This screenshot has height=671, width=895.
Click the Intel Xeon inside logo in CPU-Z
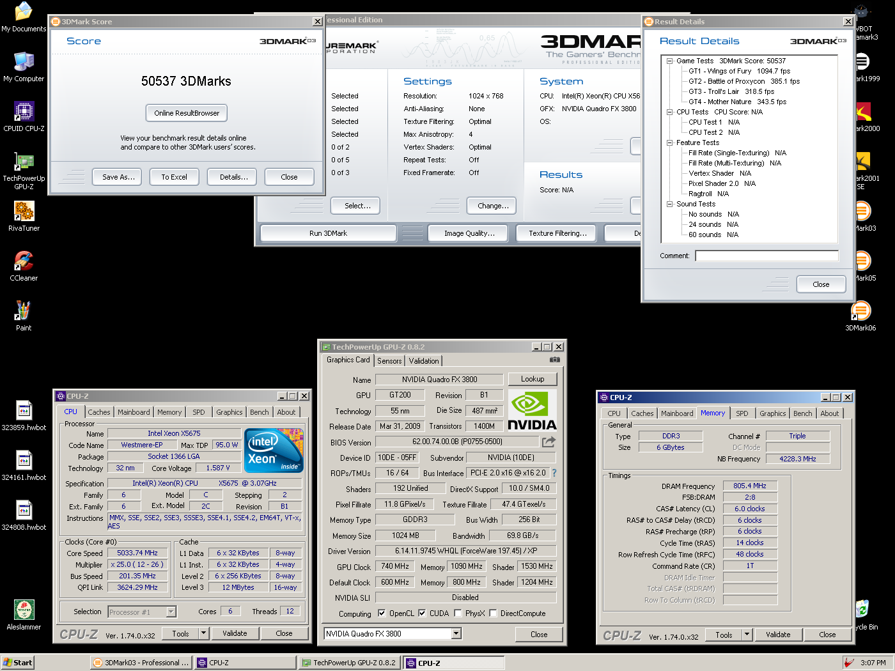pyautogui.click(x=274, y=451)
